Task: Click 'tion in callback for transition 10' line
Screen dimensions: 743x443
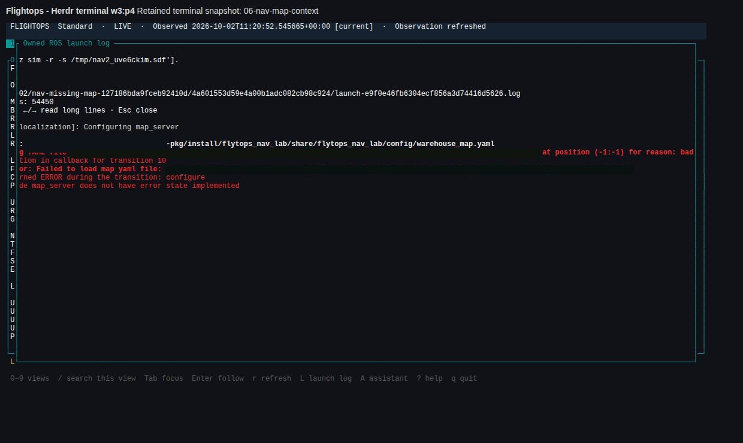Action: [93, 160]
